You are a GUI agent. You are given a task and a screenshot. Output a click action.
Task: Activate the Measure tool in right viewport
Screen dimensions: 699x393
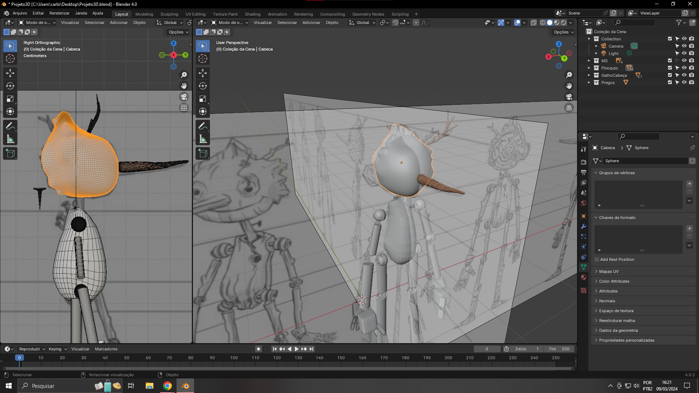(x=203, y=139)
